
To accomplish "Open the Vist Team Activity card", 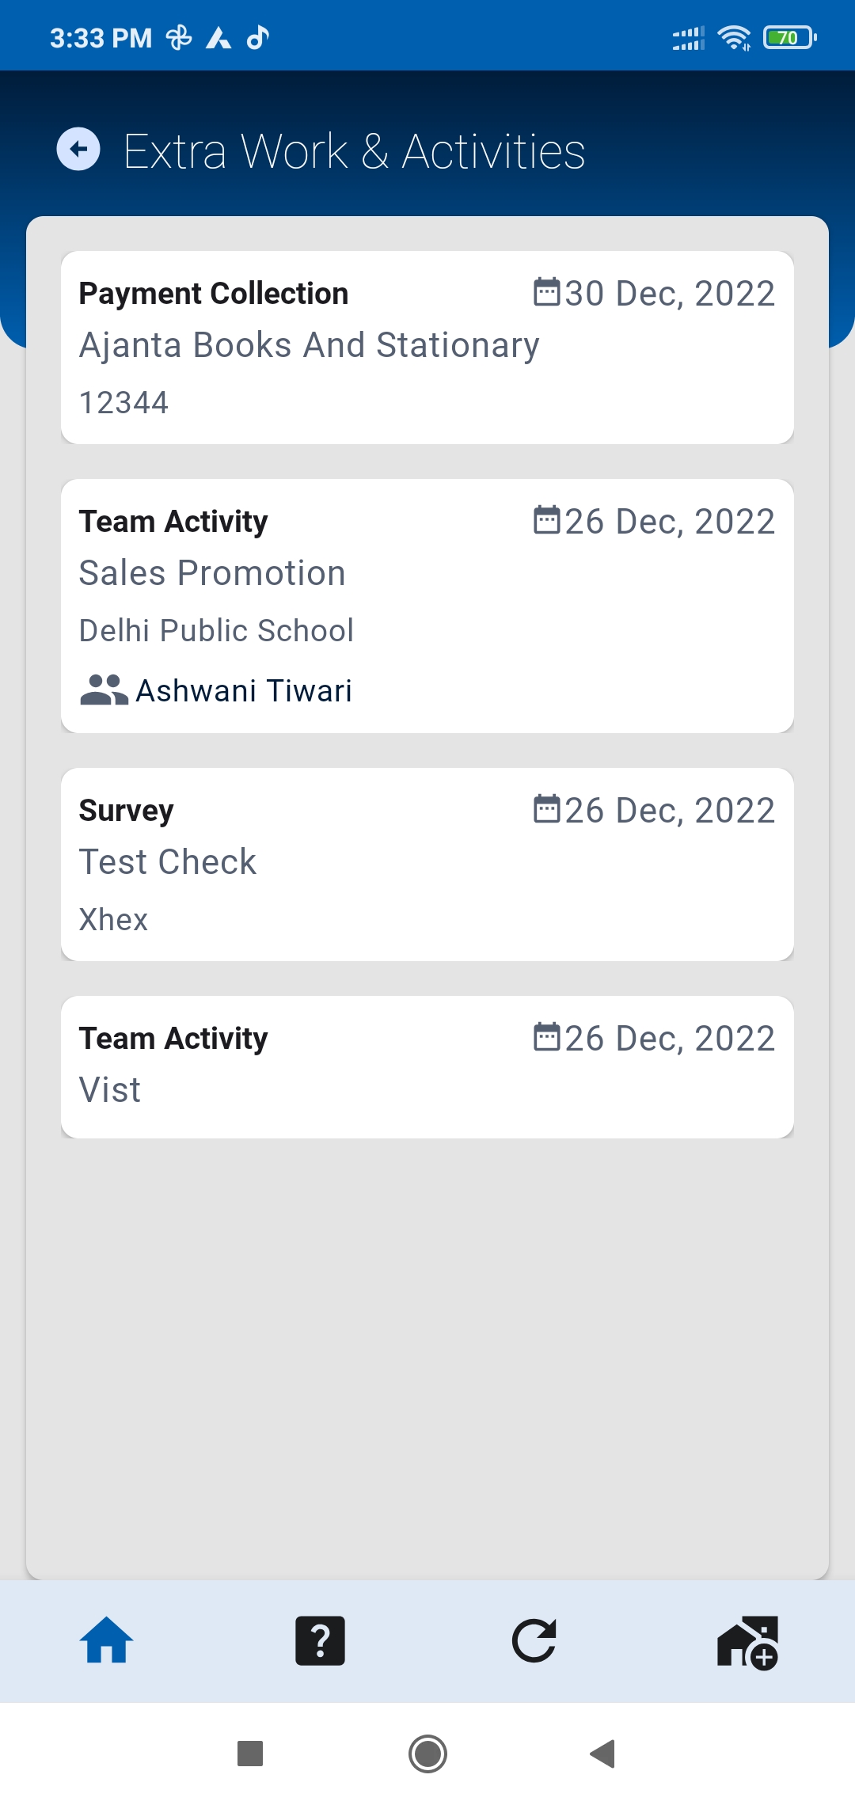I will (427, 1067).
